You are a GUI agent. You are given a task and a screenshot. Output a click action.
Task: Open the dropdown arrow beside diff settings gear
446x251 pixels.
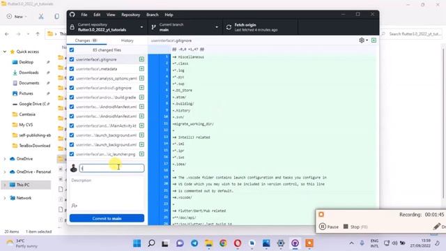coord(367,40)
